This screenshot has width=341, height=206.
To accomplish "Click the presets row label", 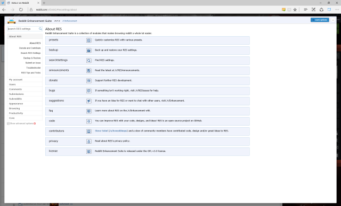I will tap(53, 40).
